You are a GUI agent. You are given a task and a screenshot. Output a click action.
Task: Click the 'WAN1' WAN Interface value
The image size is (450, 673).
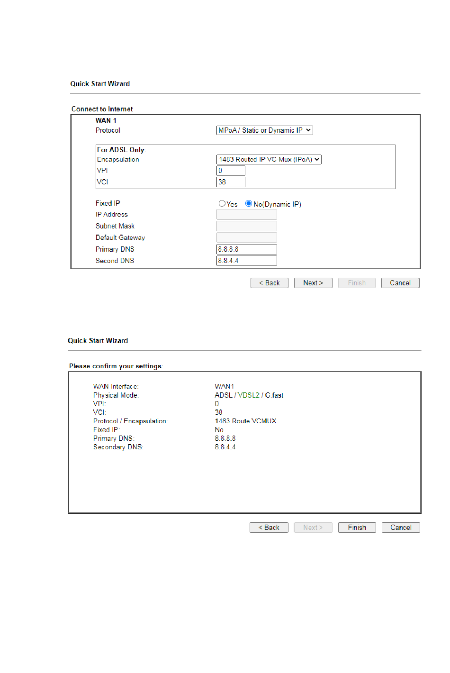tap(225, 387)
